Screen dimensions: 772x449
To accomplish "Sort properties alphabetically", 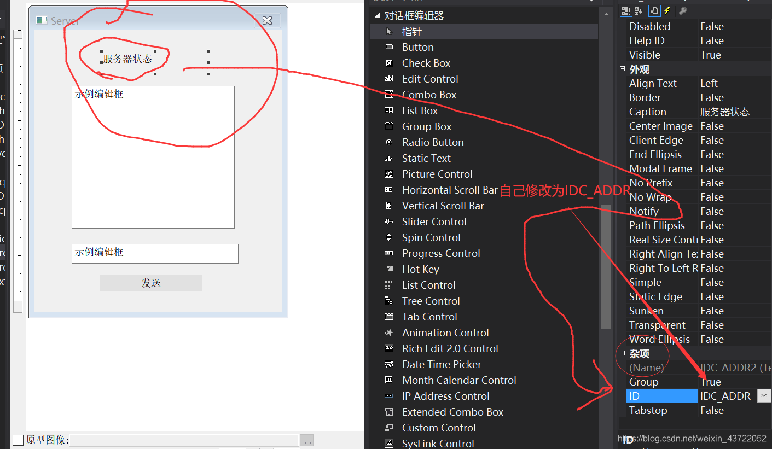I will pyautogui.click(x=639, y=11).
